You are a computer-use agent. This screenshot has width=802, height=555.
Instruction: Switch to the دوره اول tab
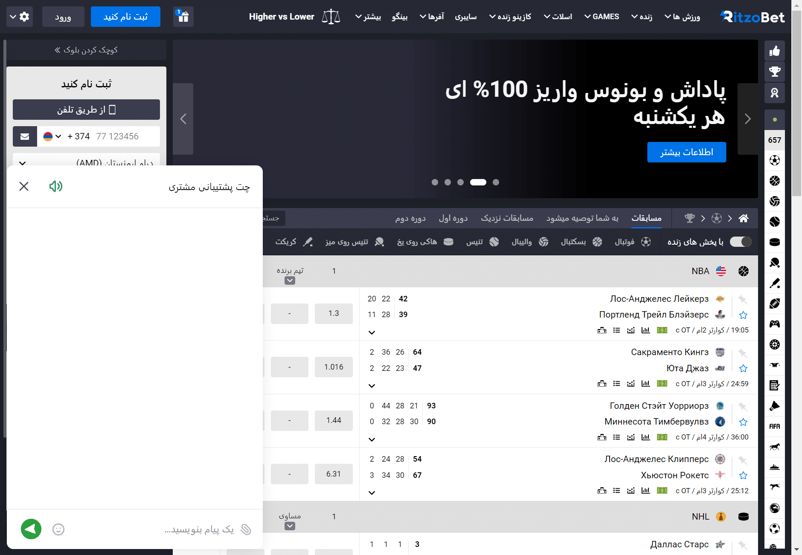[x=453, y=218]
